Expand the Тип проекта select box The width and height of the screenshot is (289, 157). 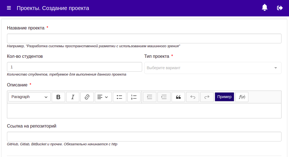(213, 68)
